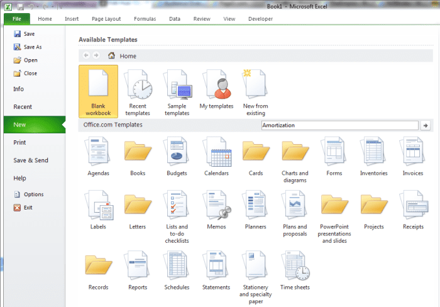Open the Statements template category
Screen dimensions: 440x307
[x=216, y=271]
